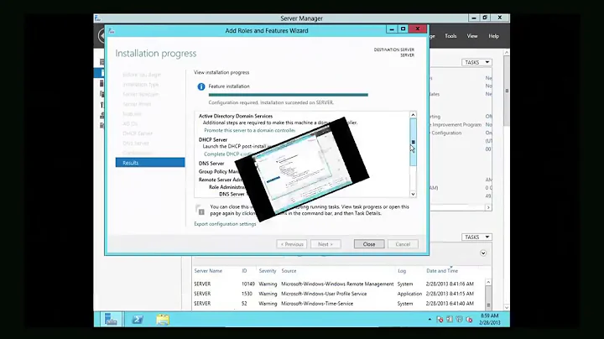Click the results list scroll down arrow
Image resolution: width=604 pixels, height=339 pixels.
pyautogui.click(x=413, y=194)
